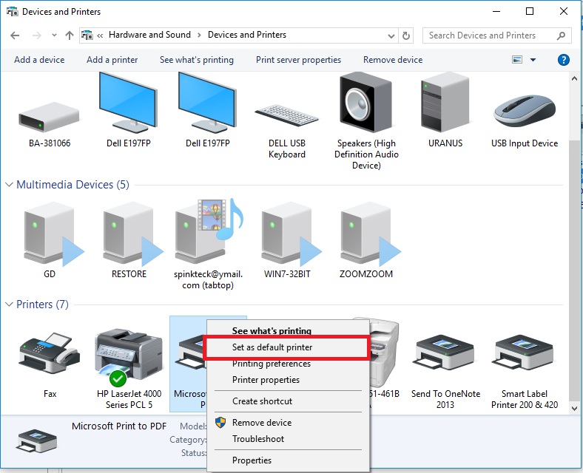Expand the hidden breadcrumb path chevron
Image resolution: width=583 pixels, height=473 pixels.
click(x=100, y=35)
